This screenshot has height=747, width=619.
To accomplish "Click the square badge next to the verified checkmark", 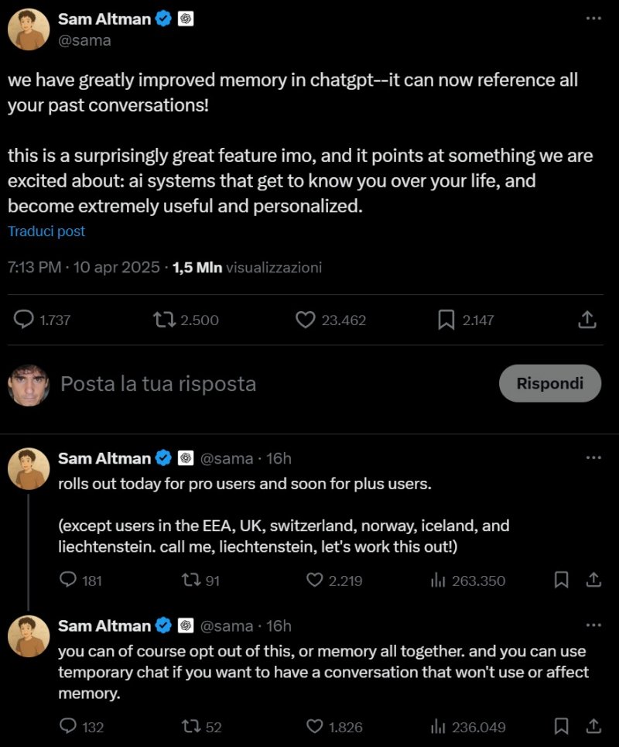I will [184, 19].
